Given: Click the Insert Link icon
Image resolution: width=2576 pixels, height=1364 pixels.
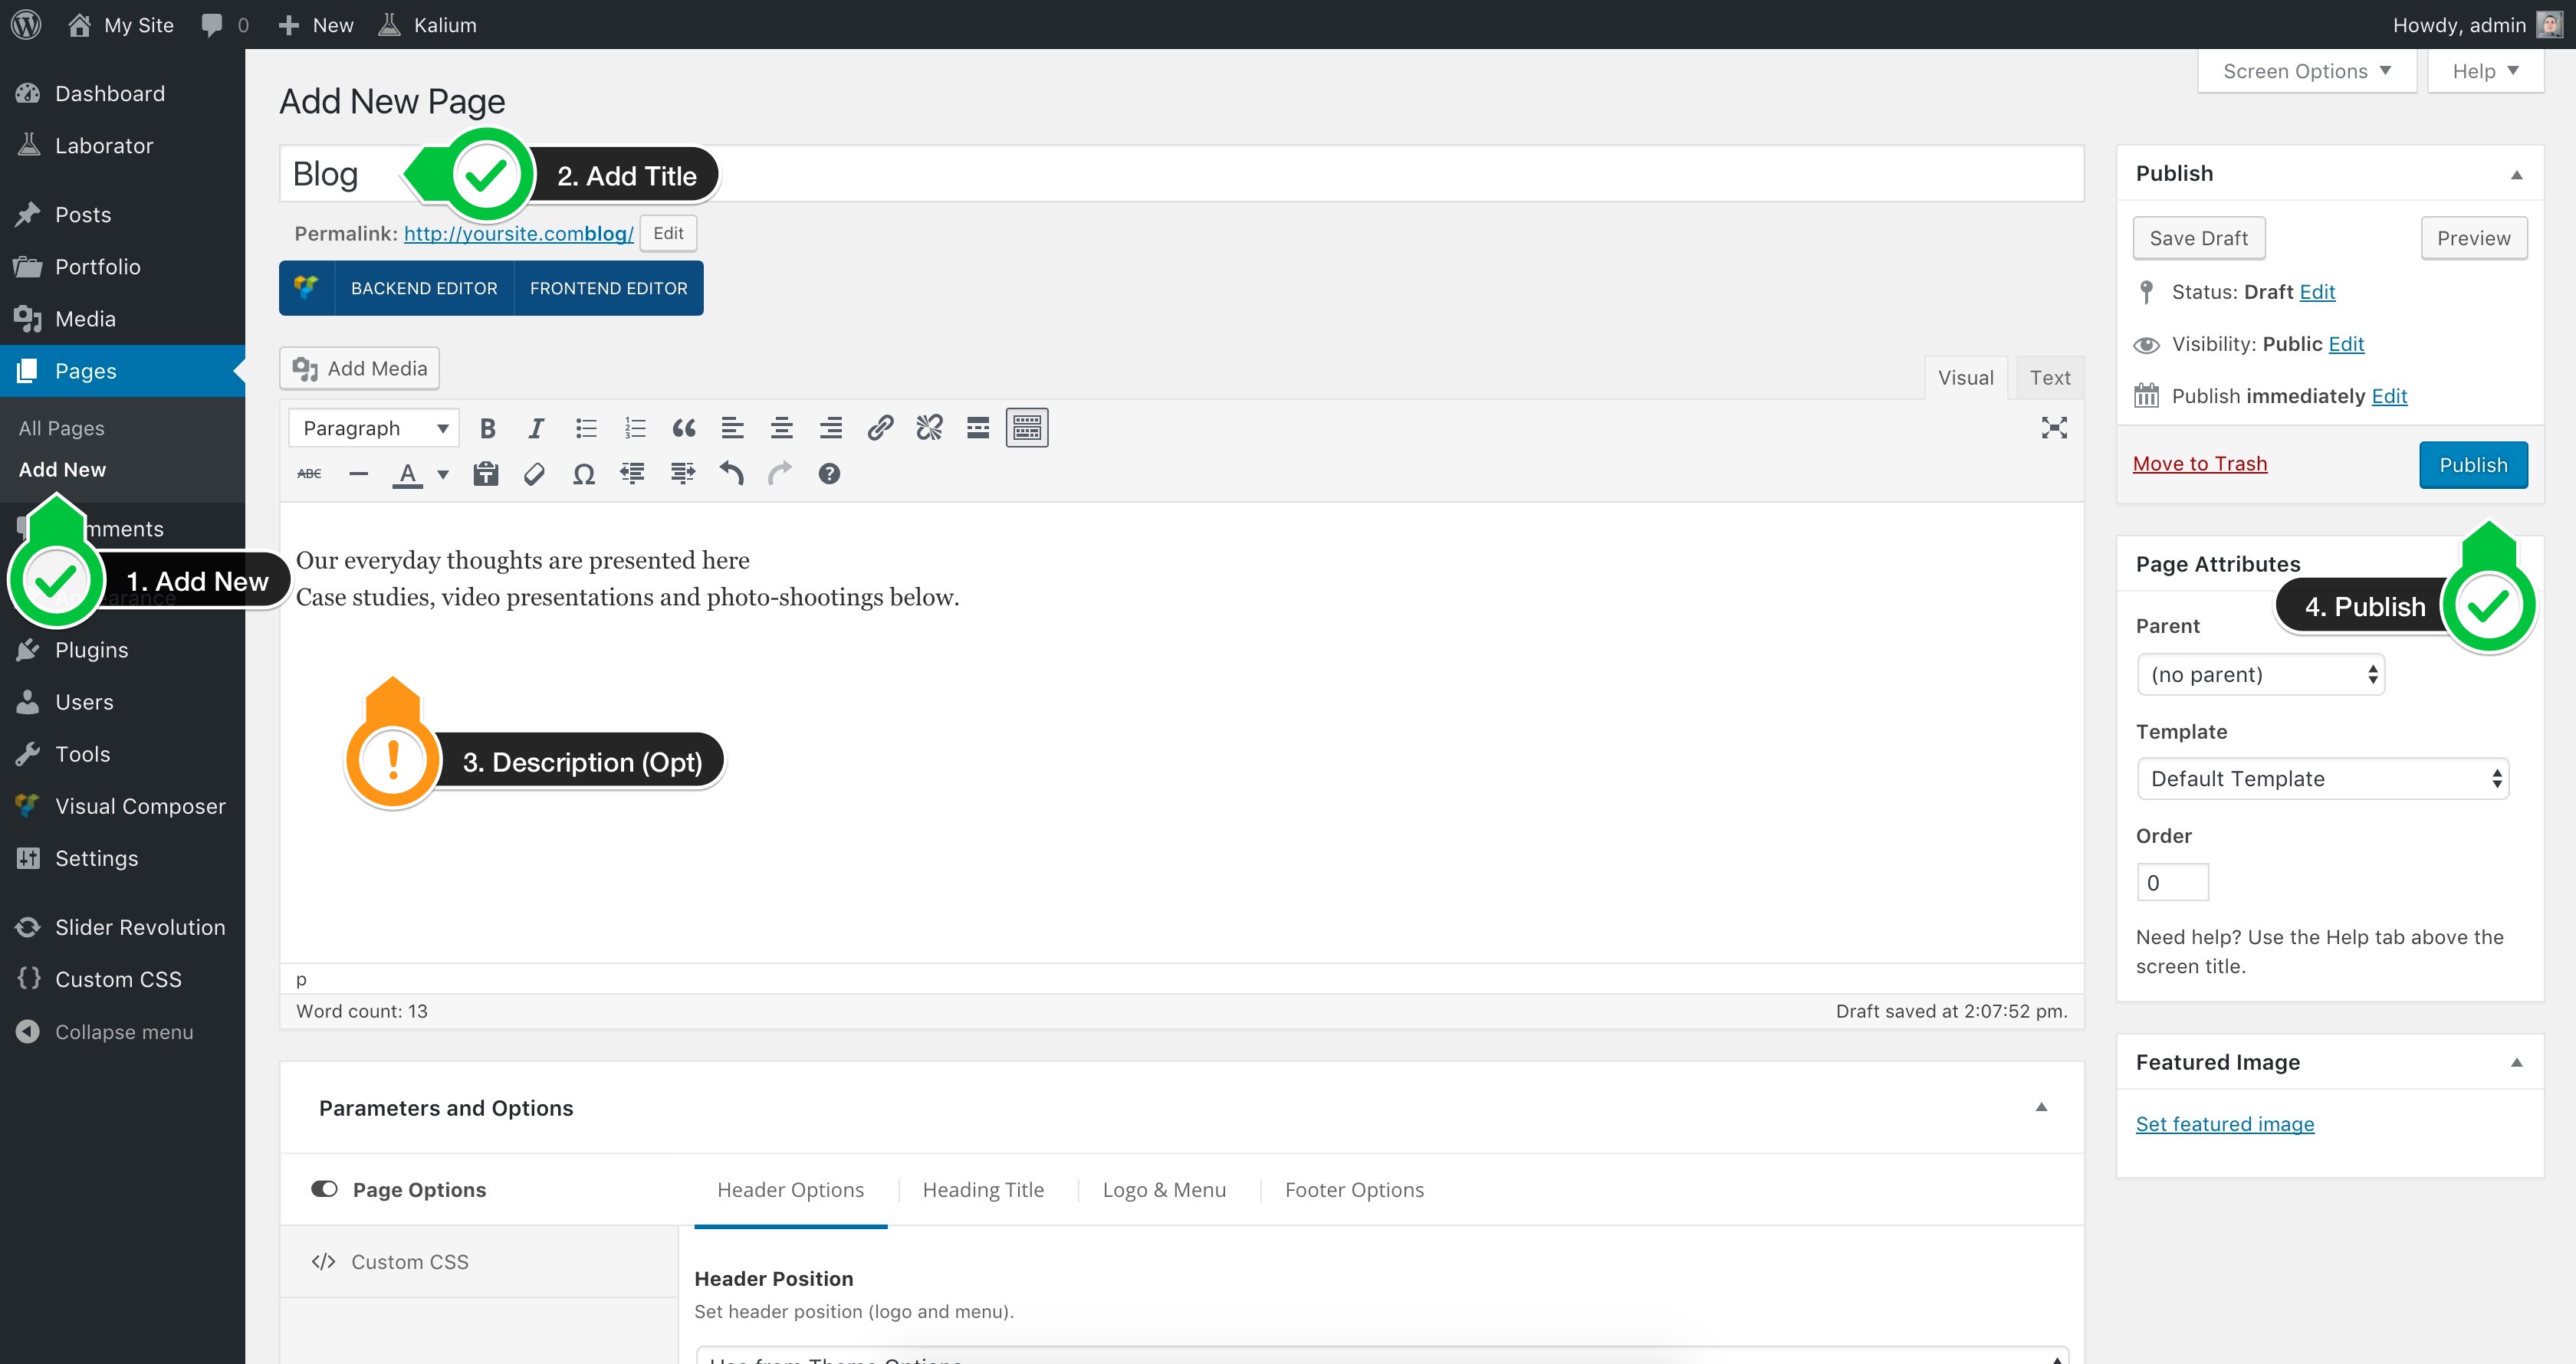Looking at the screenshot, I should coord(879,426).
